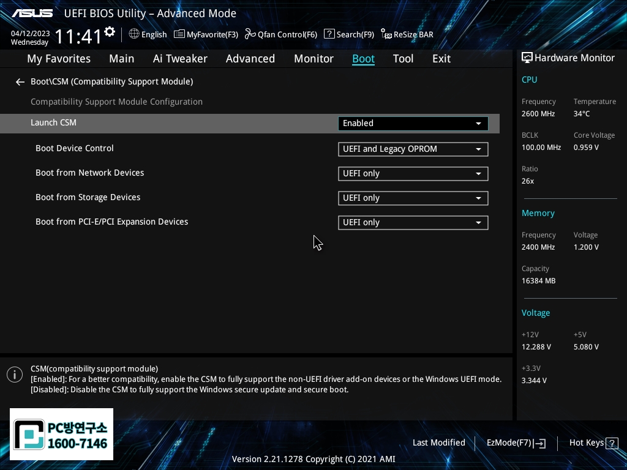Click the Hardware Monitor title

(574, 58)
